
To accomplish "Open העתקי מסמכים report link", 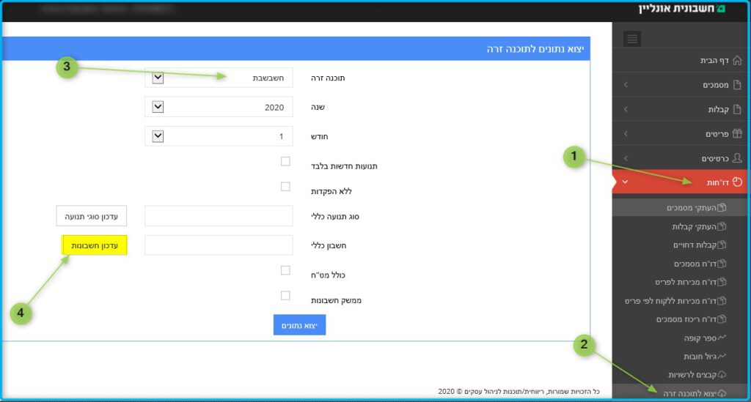I will pos(691,207).
